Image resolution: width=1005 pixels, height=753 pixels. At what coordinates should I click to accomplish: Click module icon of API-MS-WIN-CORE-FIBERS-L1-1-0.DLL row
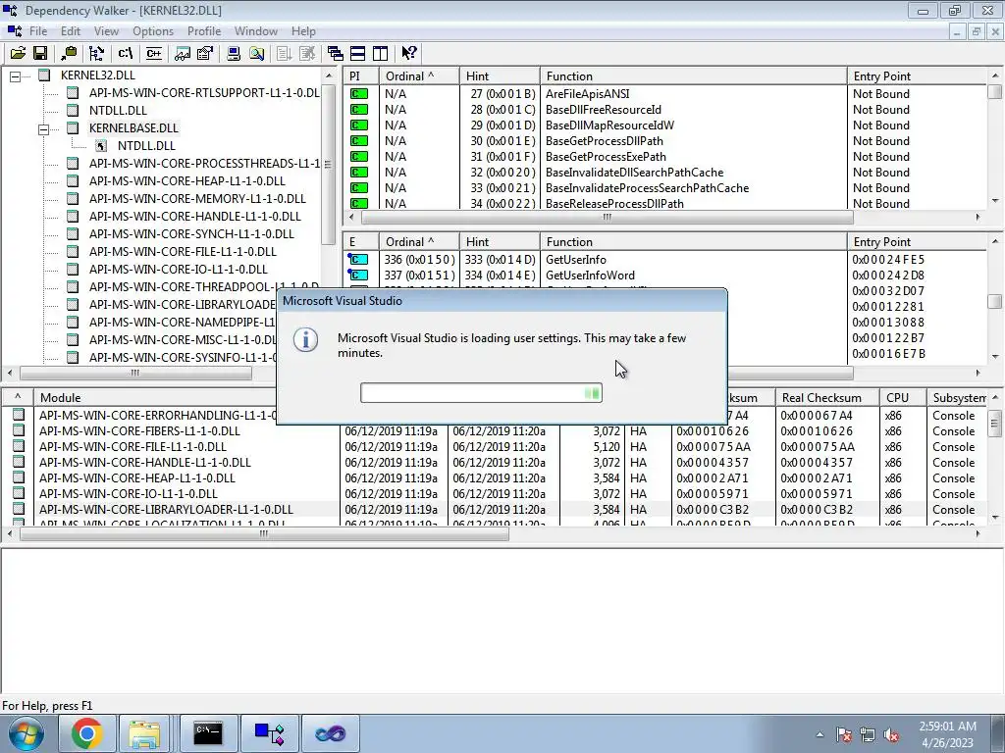click(x=19, y=430)
